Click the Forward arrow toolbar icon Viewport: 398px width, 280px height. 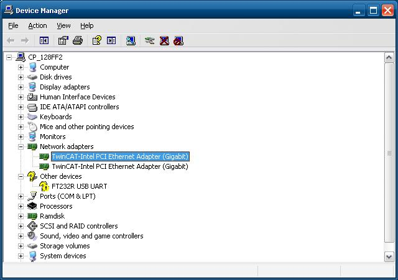[x=25, y=40]
